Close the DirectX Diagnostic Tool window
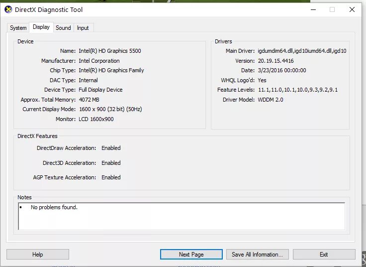The width and height of the screenshot is (366, 267). [352, 9]
